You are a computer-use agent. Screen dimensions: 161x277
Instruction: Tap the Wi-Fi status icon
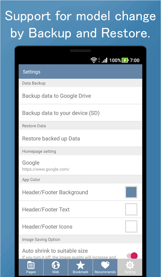tap(93, 60)
